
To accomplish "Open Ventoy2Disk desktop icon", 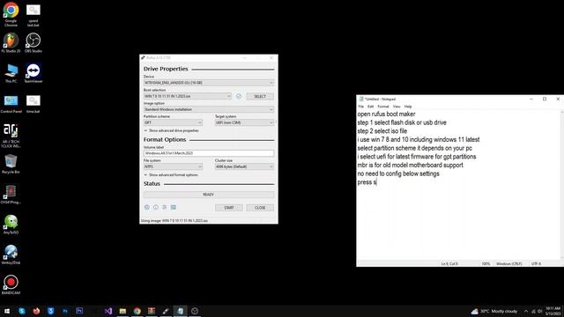I will coord(11,254).
